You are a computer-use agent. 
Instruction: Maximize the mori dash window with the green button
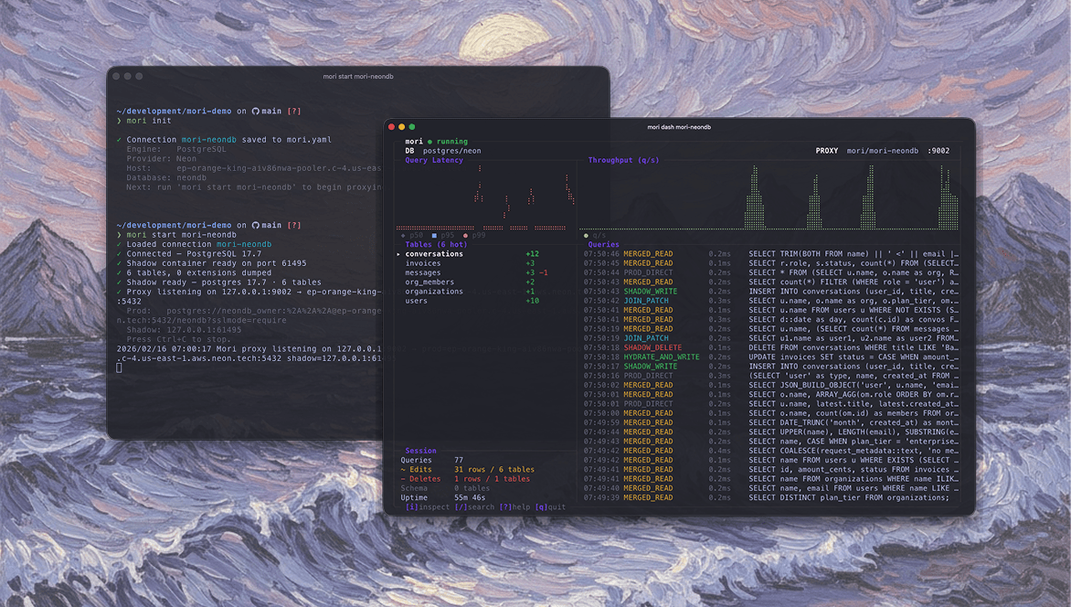[412, 126]
